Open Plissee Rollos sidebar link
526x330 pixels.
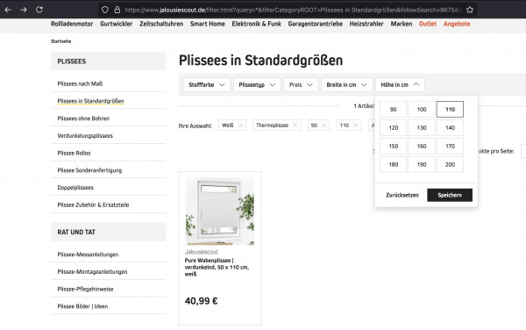[x=74, y=153]
